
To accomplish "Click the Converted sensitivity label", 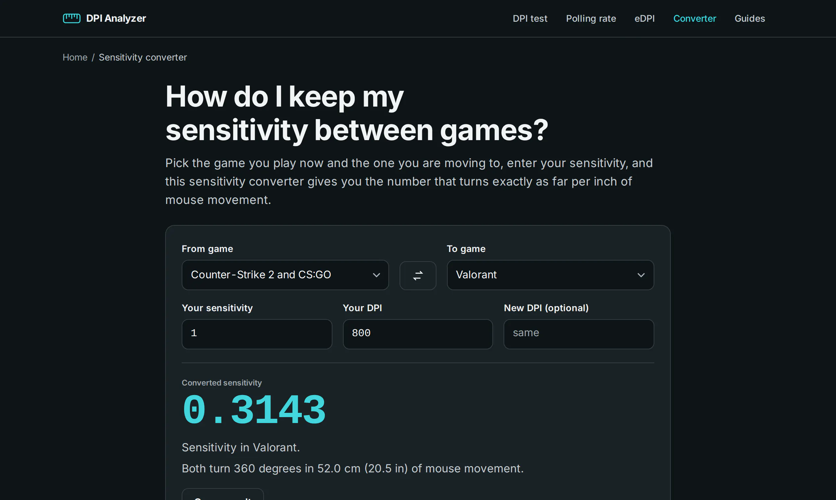I will pyautogui.click(x=222, y=383).
